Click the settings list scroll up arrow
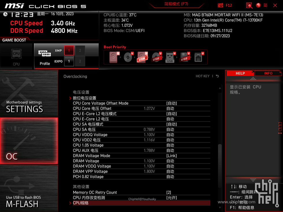 pos(220,88)
